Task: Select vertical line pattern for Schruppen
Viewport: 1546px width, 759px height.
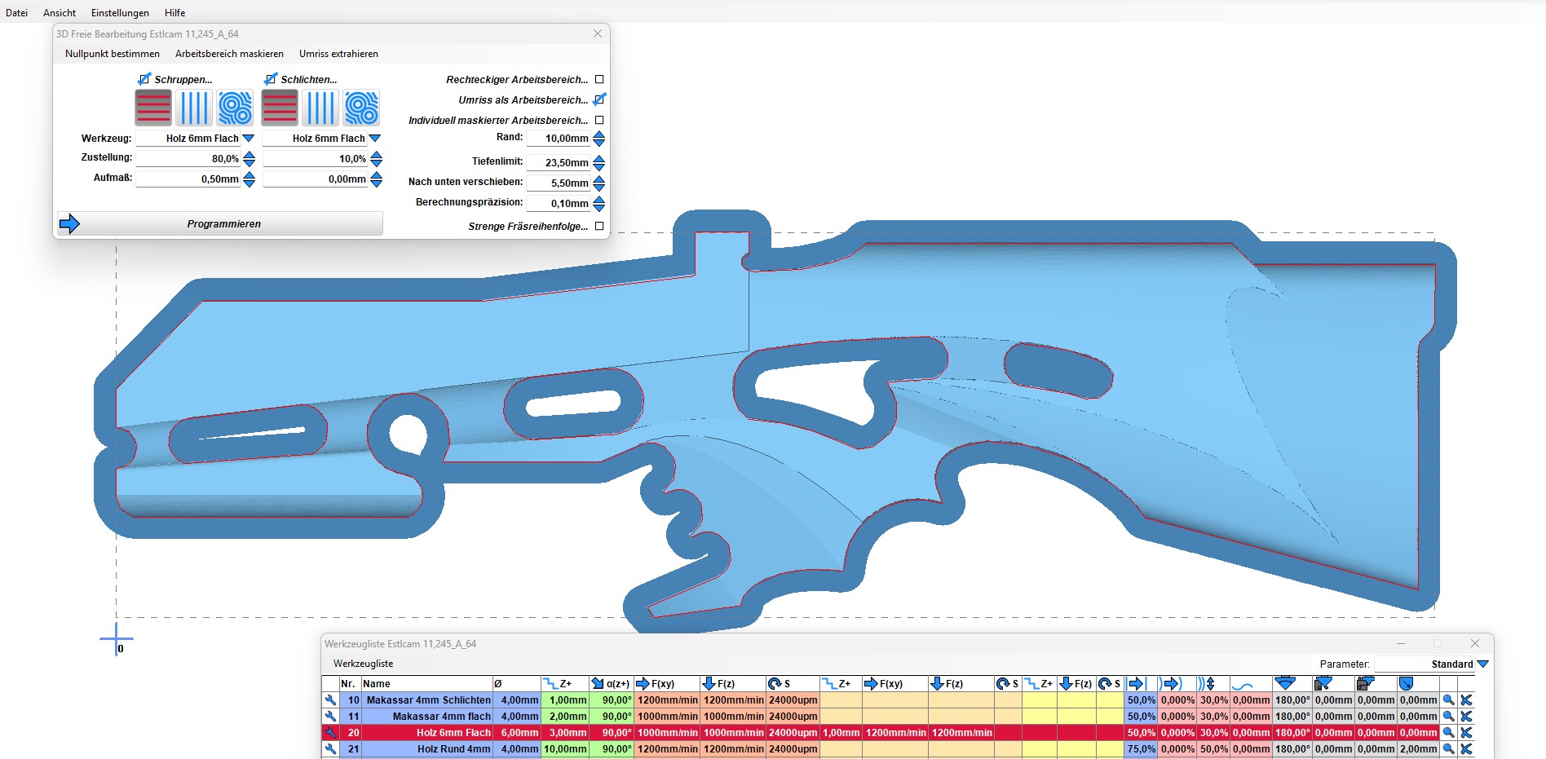Action: tap(194, 108)
